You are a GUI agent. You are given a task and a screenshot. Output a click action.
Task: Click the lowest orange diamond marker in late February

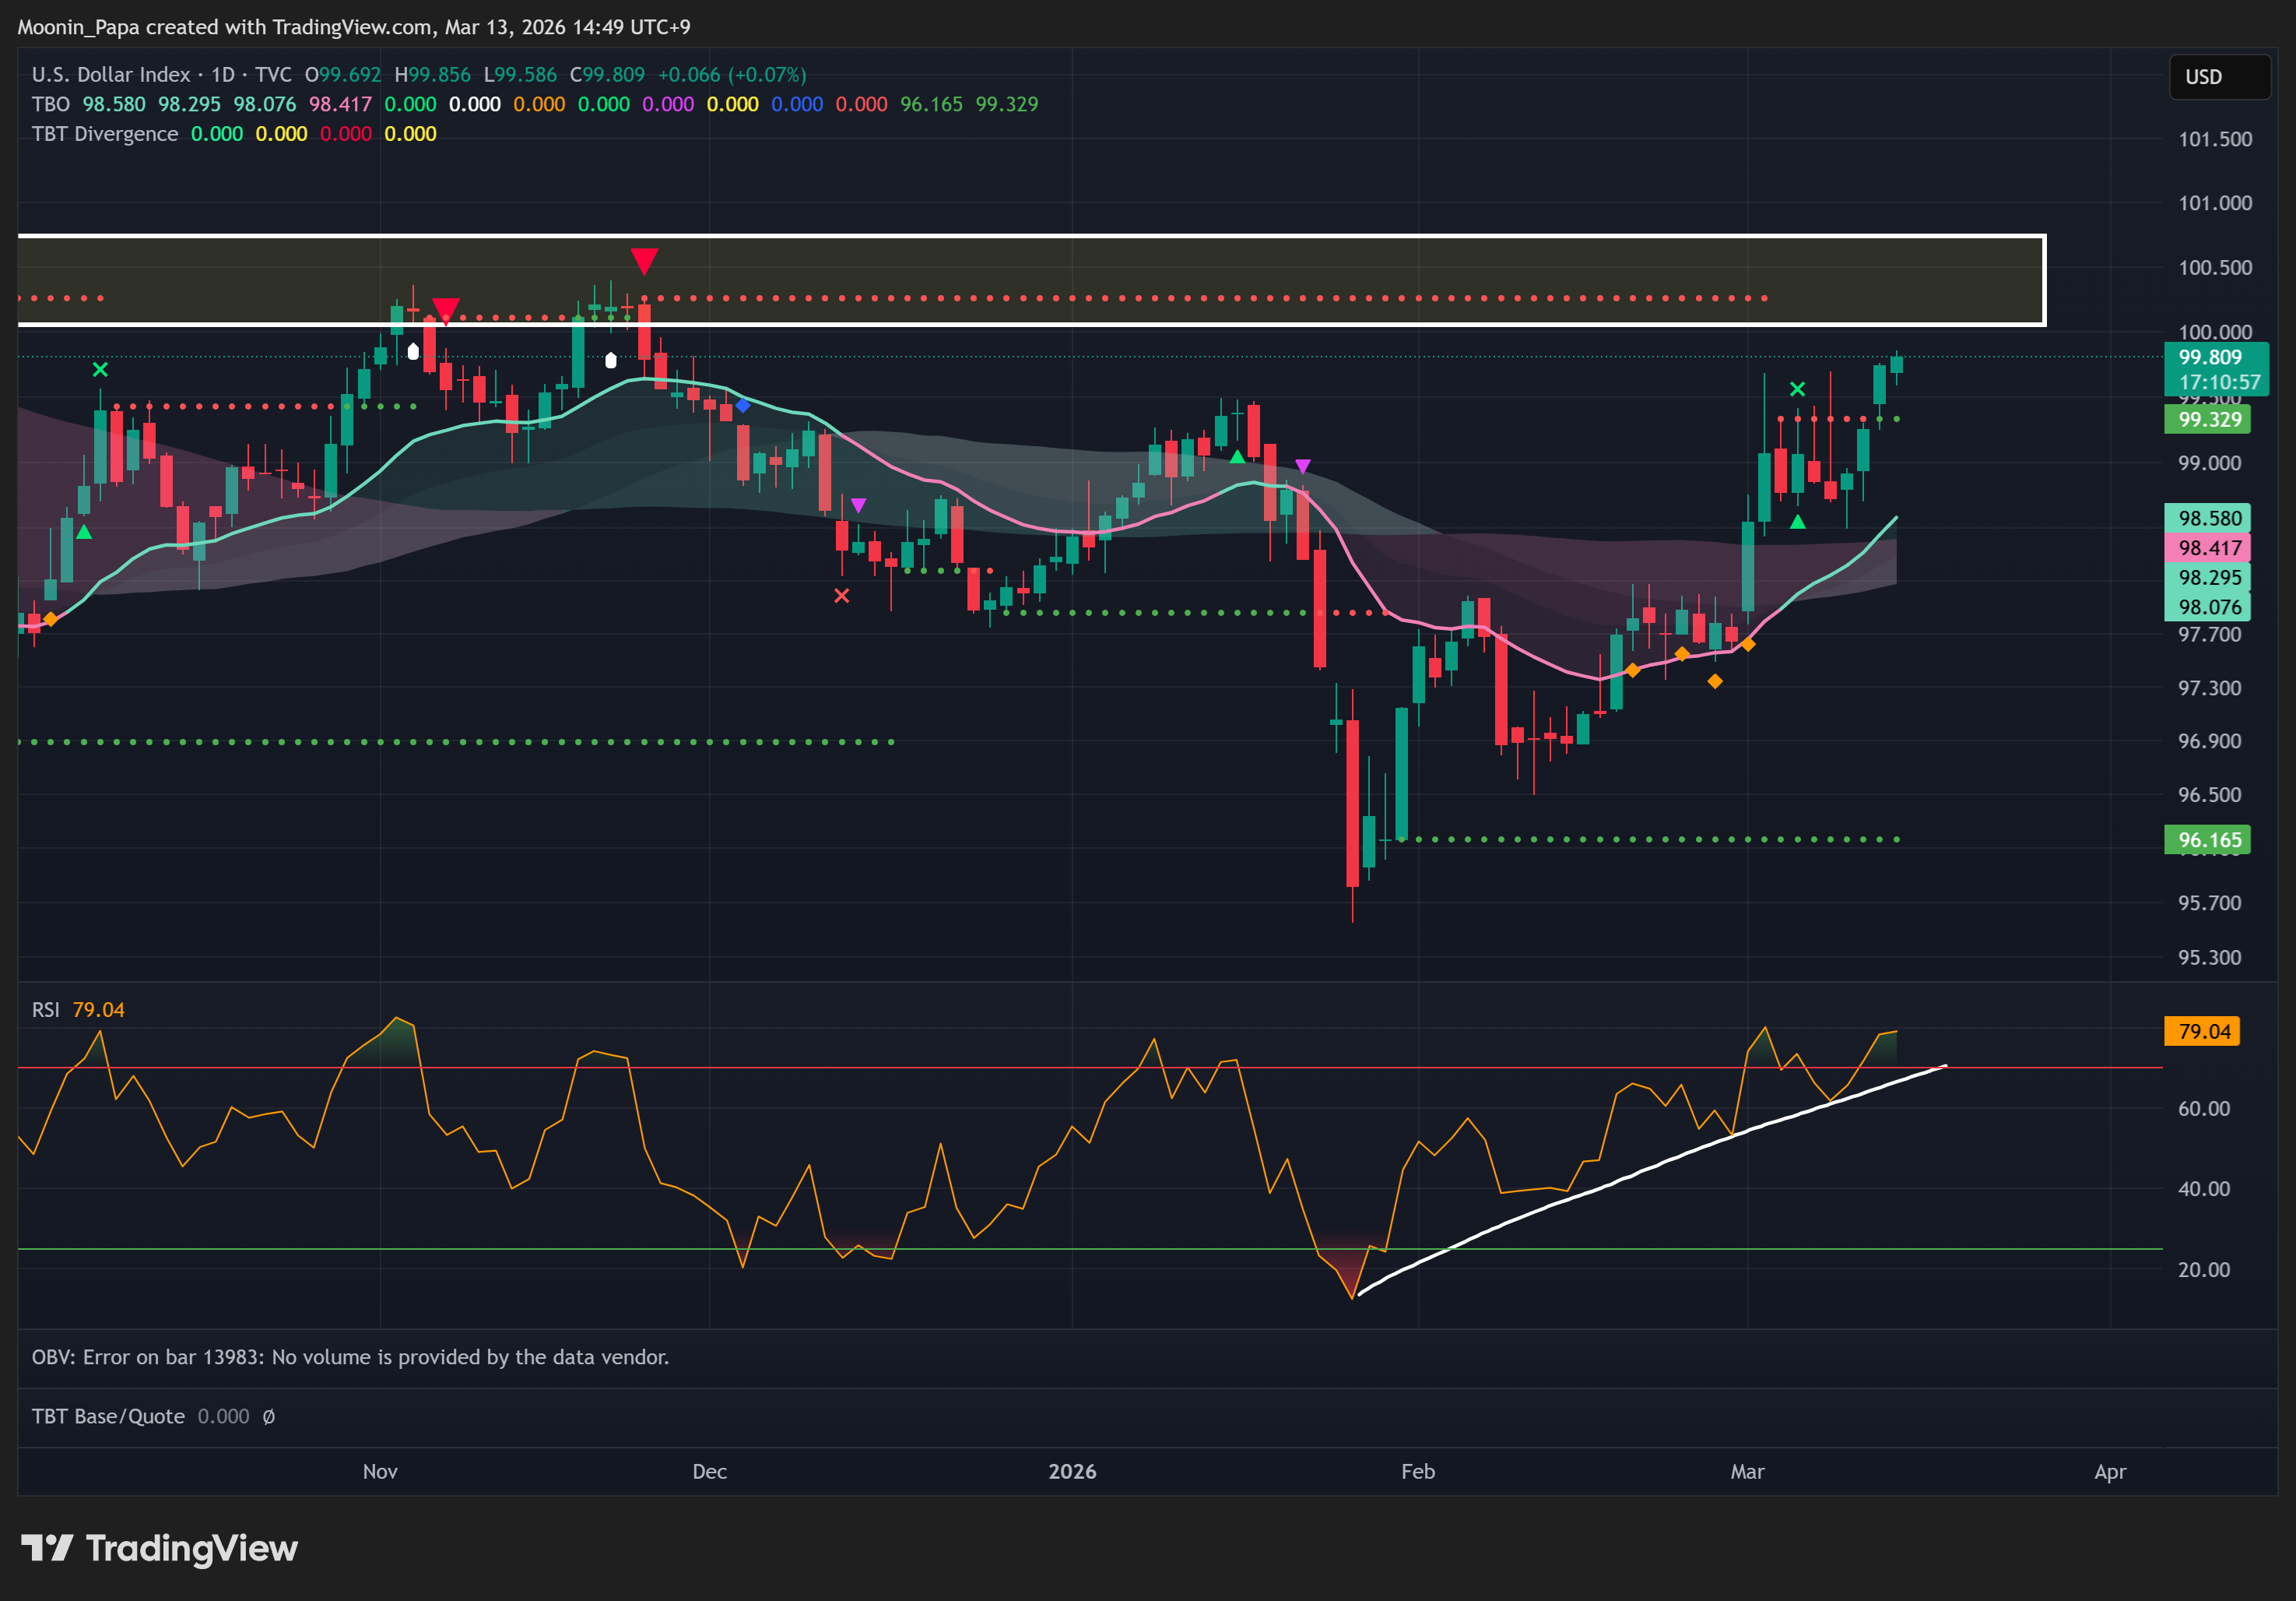pos(1715,681)
